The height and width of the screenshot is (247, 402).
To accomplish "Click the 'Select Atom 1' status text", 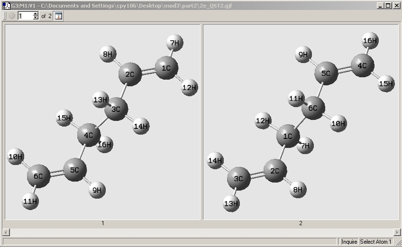I will coord(375,242).
